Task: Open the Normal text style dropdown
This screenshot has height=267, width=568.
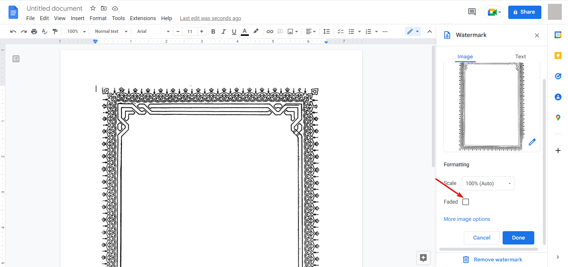Action: coord(111,31)
